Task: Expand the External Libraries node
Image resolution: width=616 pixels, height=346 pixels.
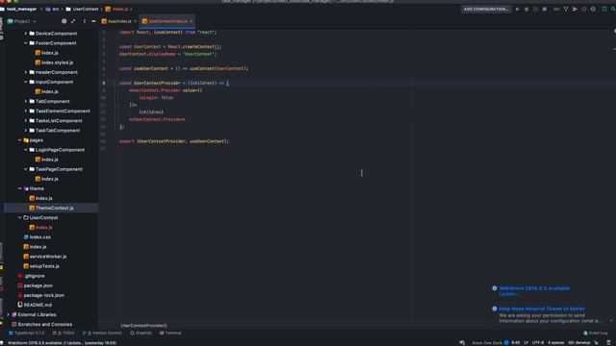Action: (x=9, y=314)
